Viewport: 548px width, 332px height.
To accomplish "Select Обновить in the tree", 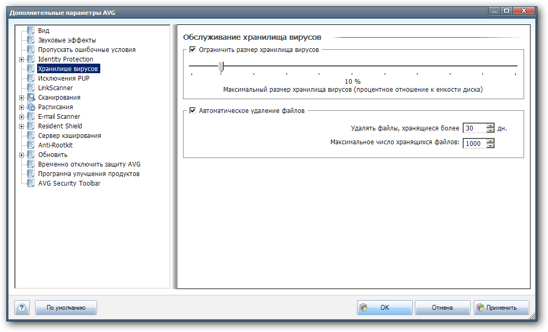I will point(53,154).
